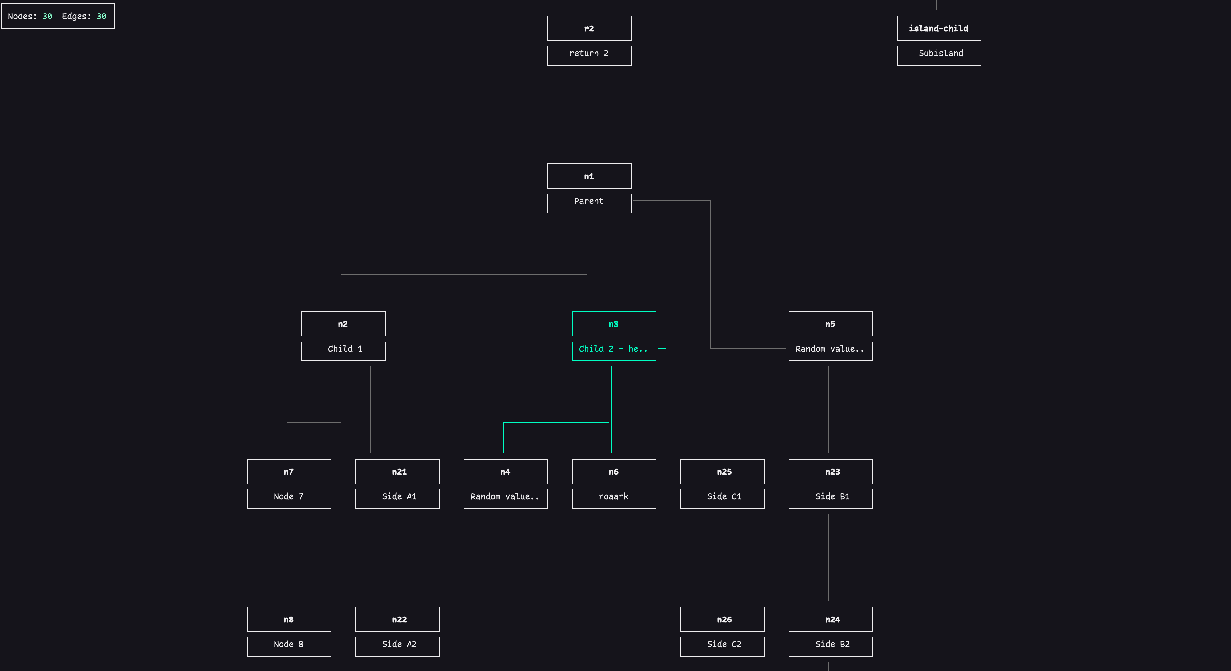1231x671 pixels.
Task: Click the n2 Child 1 node
Action: click(x=343, y=323)
